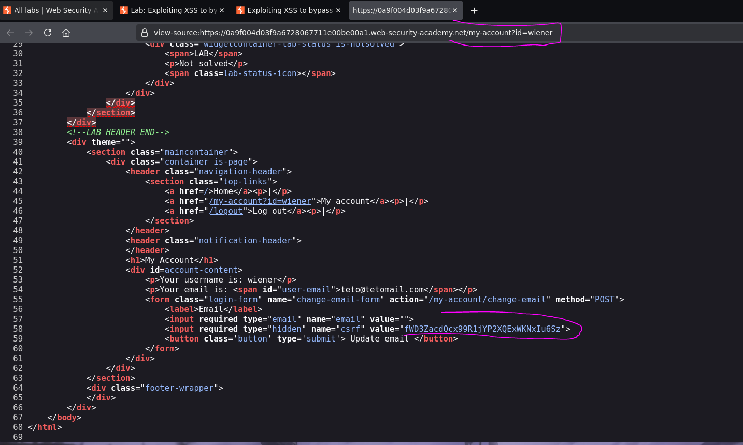
Task: Click the LAB span text on line 30
Action: coord(202,53)
